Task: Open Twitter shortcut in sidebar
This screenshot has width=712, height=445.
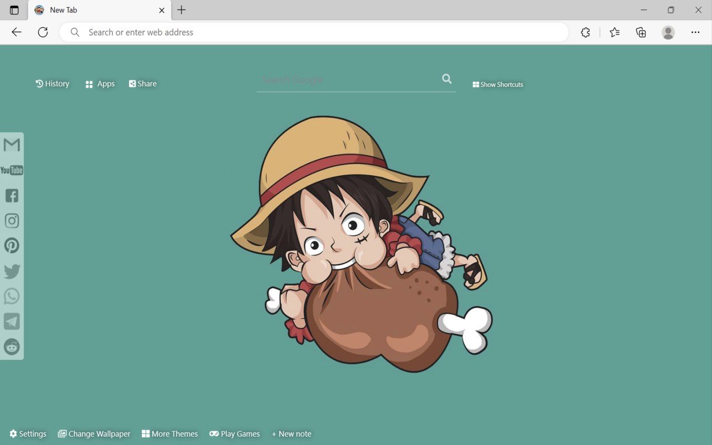Action: coord(12,271)
